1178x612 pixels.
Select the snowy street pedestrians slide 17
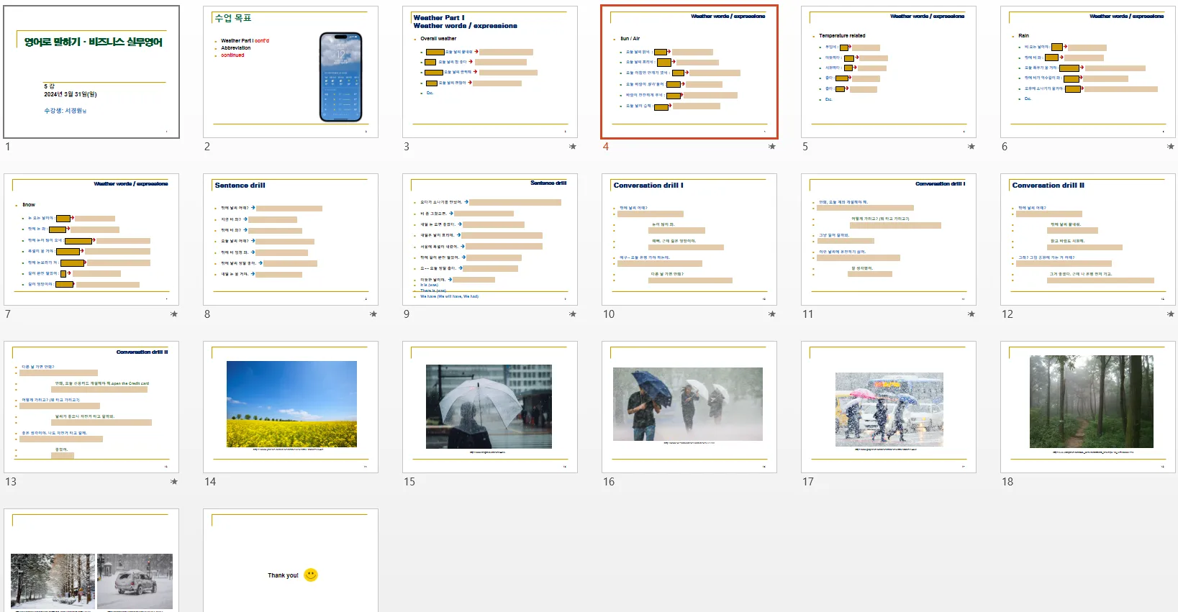(889, 407)
